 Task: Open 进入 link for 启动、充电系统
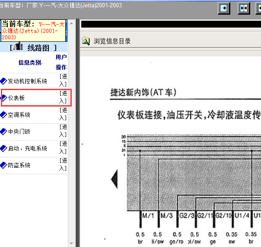pos(63,147)
